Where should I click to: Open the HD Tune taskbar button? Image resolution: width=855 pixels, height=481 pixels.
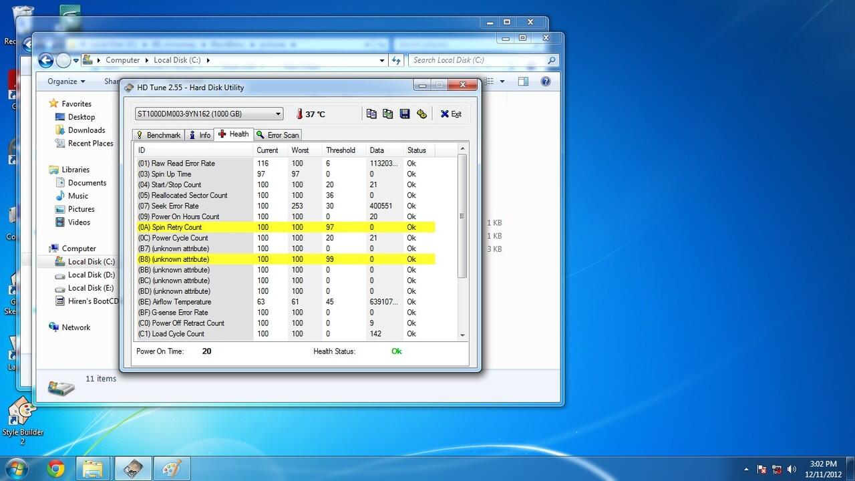pos(134,469)
